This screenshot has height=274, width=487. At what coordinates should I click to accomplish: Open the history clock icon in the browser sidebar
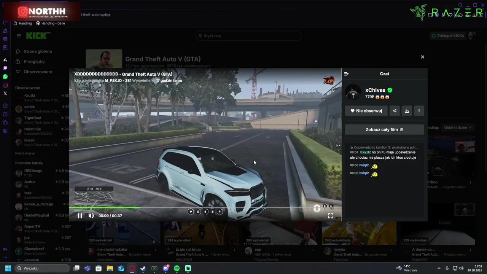pos(5,114)
